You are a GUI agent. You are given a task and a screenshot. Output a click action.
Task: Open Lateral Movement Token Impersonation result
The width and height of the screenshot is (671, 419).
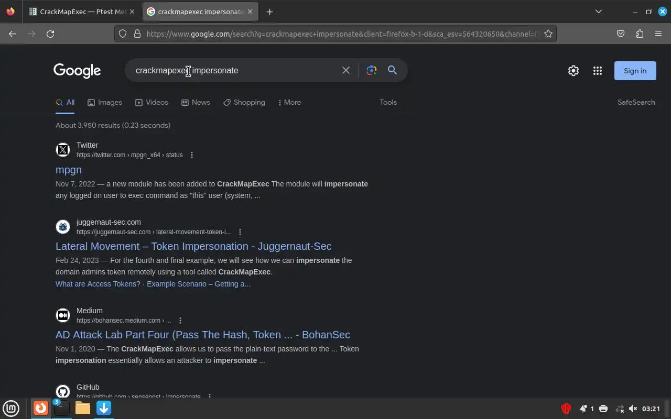pos(193,246)
